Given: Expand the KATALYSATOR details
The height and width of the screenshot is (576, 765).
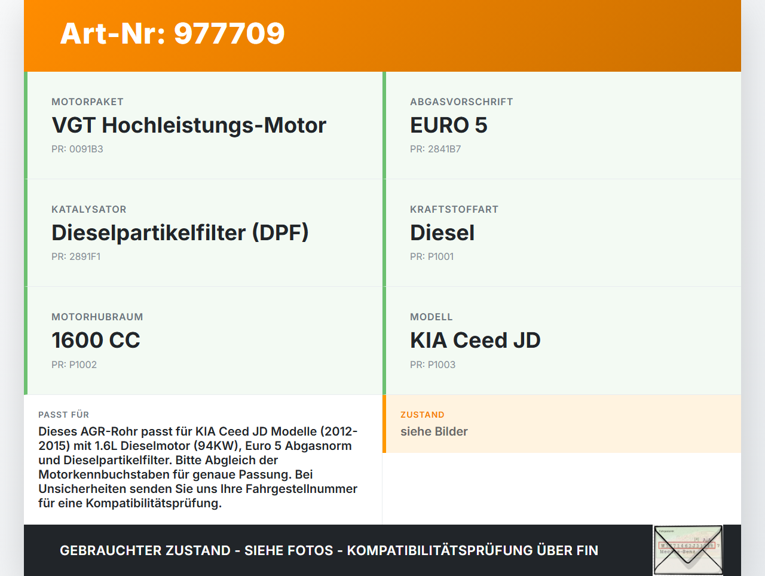Looking at the screenshot, I should tap(89, 209).
